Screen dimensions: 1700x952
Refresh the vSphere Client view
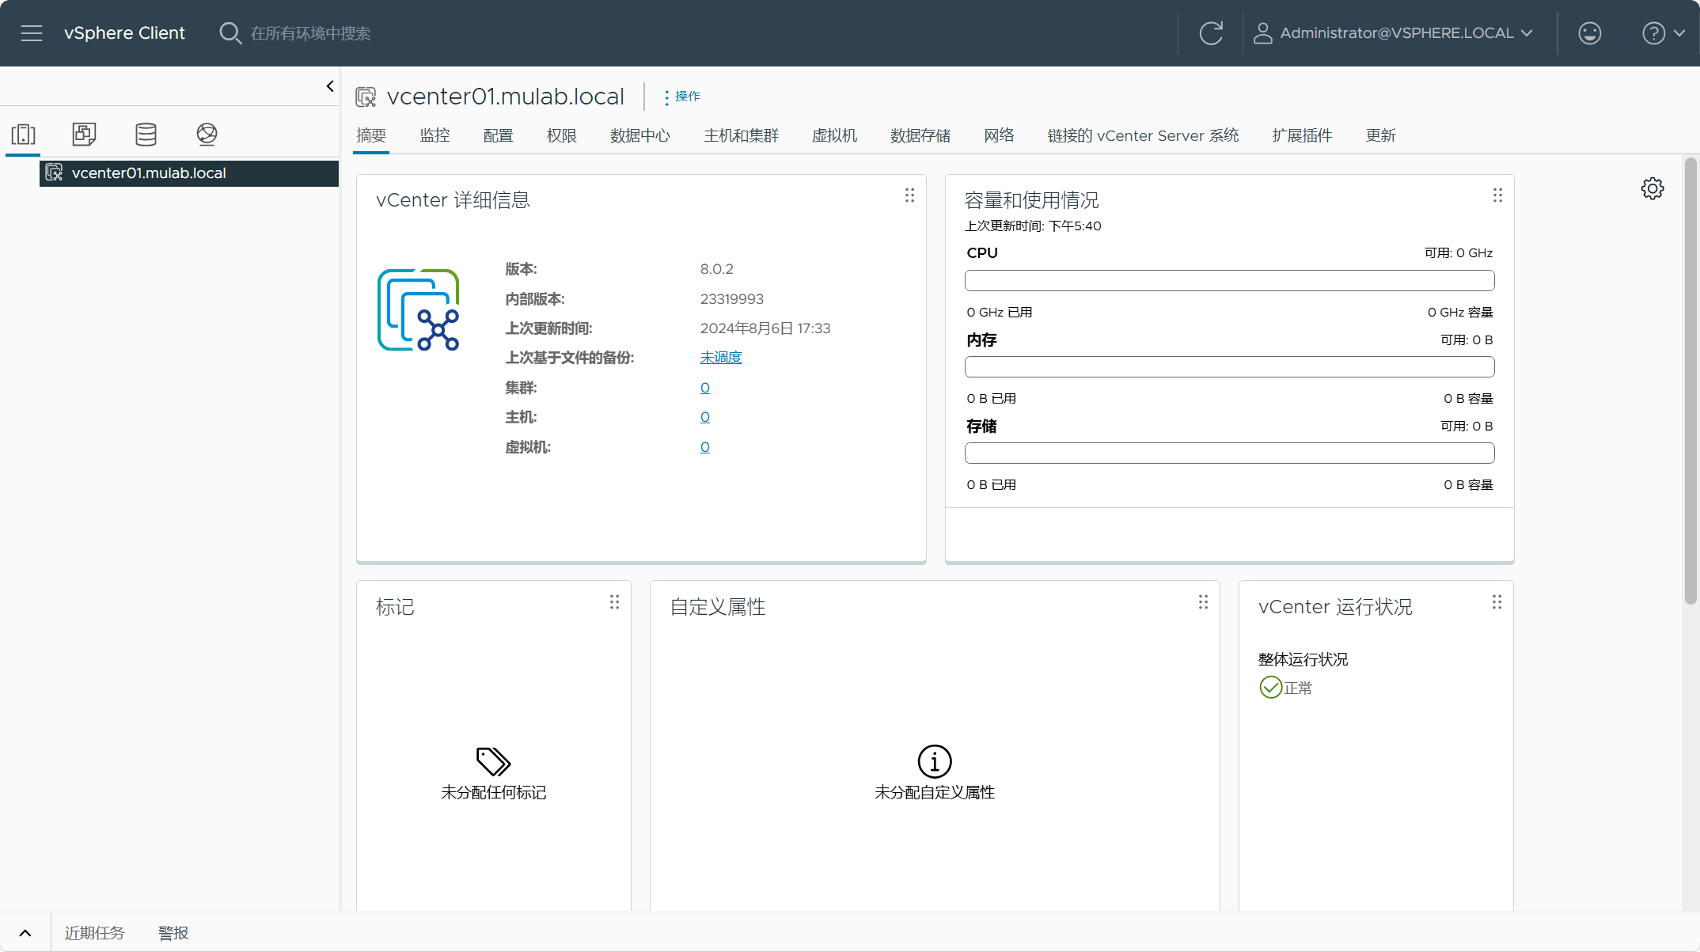tap(1211, 33)
